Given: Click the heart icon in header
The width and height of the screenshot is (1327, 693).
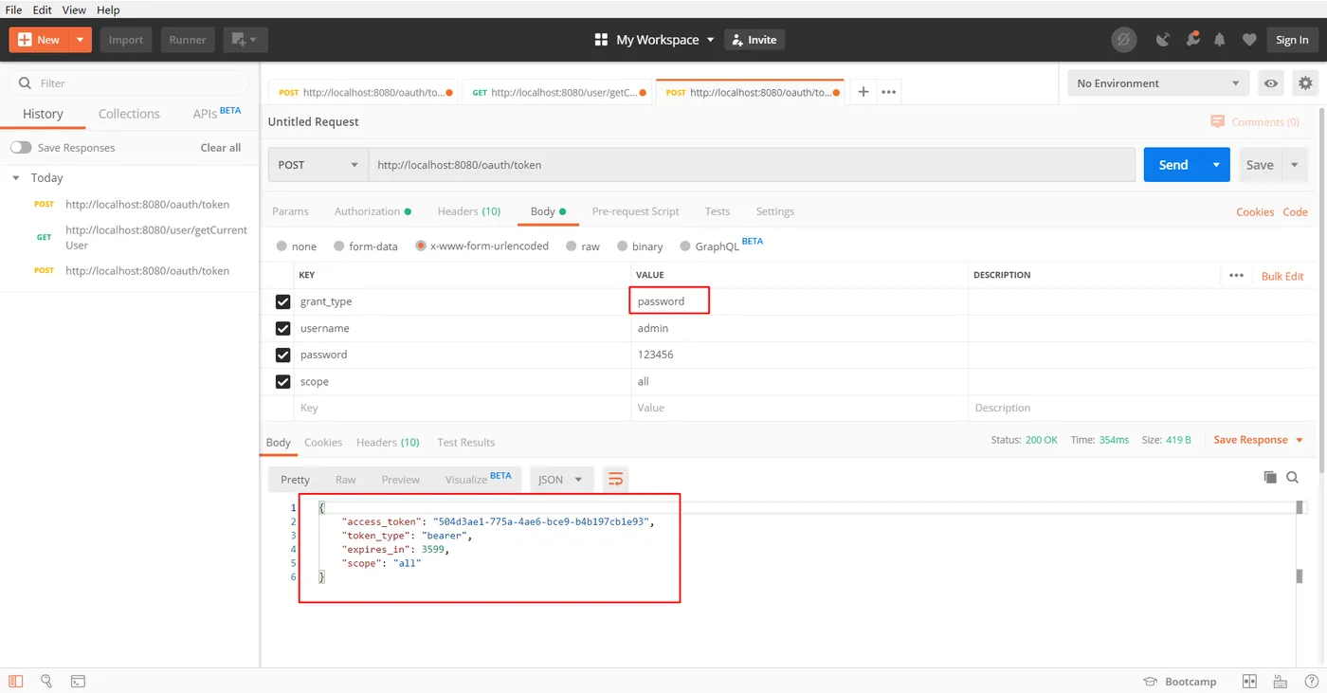Looking at the screenshot, I should coord(1249,40).
